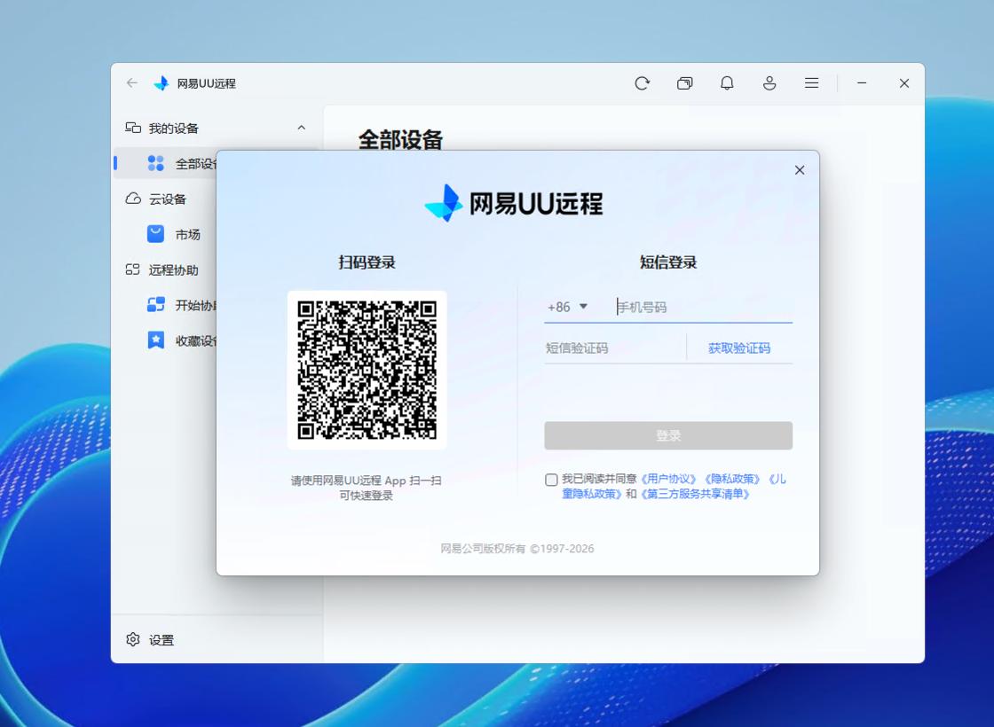Open the 《隐私政策》 link
This screenshot has height=727, width=994.
(733, 479)
